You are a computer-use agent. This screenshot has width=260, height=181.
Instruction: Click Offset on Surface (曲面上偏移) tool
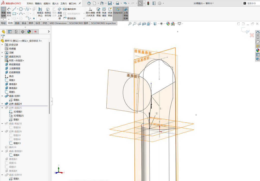pyautogui.click(x=60, y=13)
